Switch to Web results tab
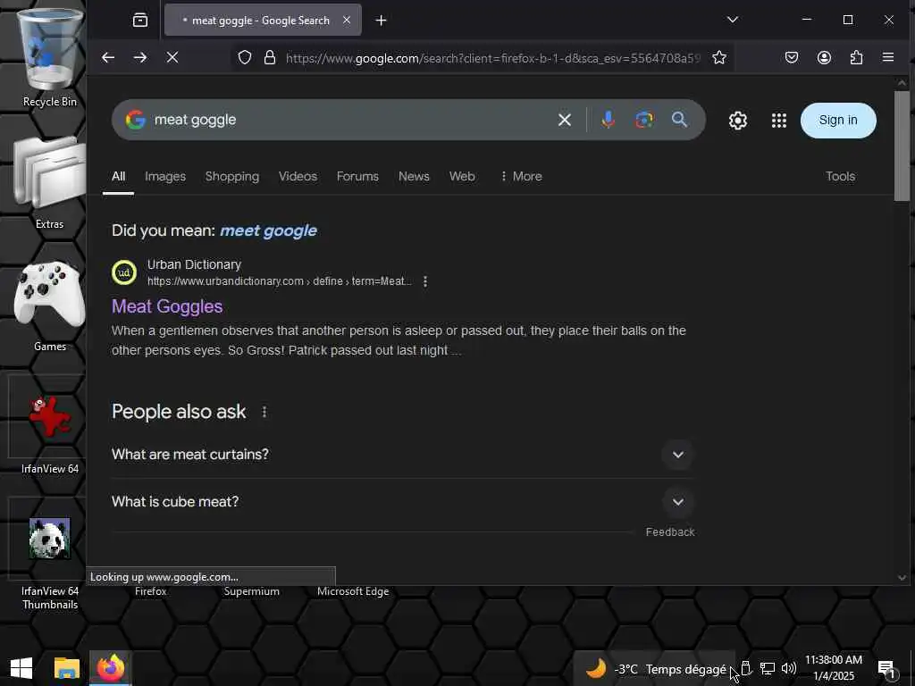 pyautogui.click(x=462, y=176)
